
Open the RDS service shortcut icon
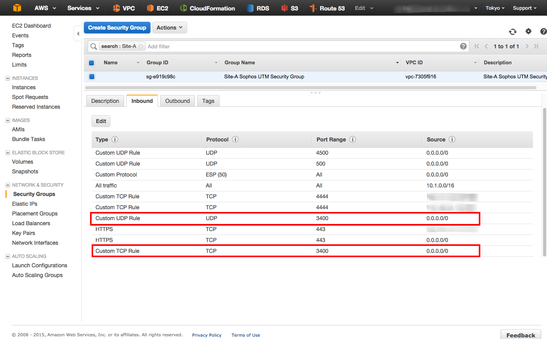tap(251, 8)
